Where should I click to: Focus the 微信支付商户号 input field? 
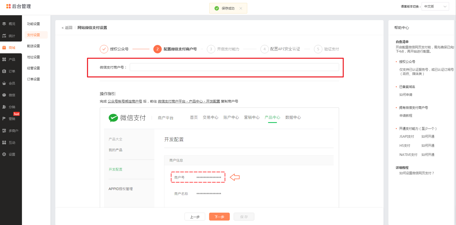(234, 67)
